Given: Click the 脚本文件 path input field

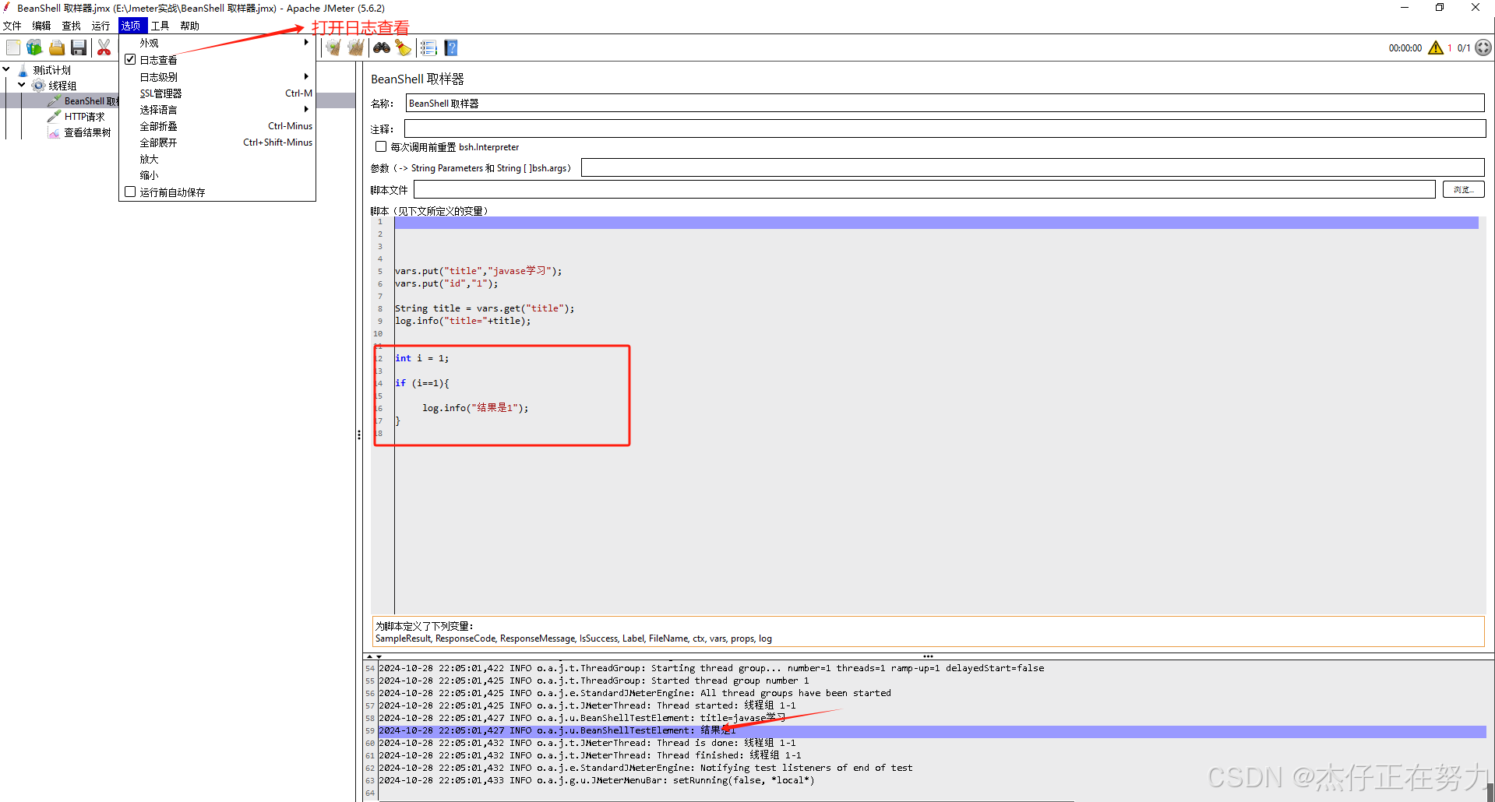Looking at the screenshot, I should (x=924, y=189).
